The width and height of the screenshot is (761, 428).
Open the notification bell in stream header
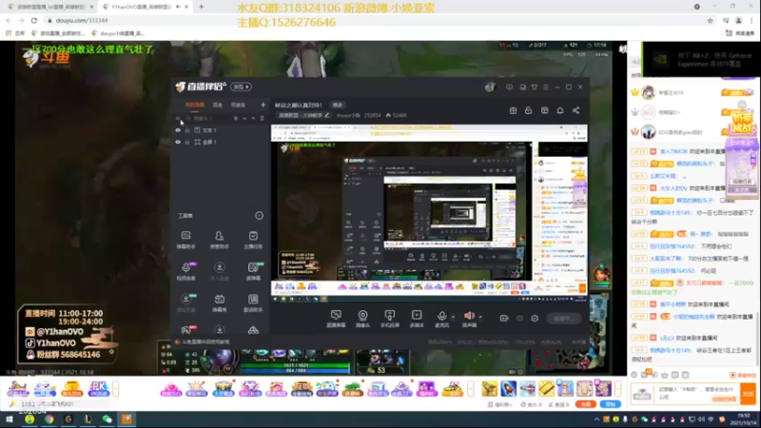point(560,110)
